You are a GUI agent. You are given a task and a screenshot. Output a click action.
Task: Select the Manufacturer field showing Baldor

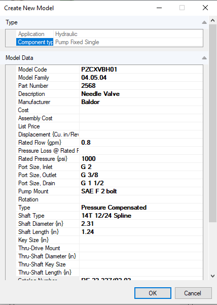(x=141, y=102)
